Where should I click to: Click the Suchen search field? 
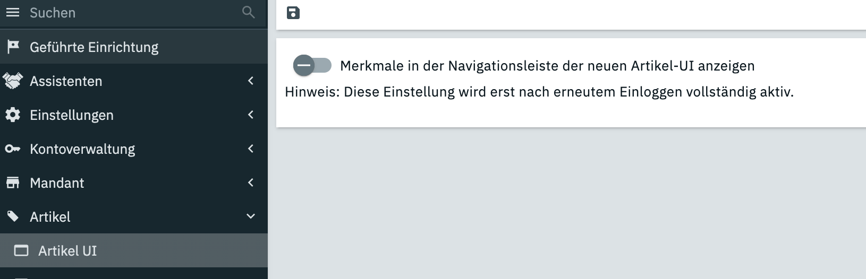pyautogui.click(x=128, y=13)
